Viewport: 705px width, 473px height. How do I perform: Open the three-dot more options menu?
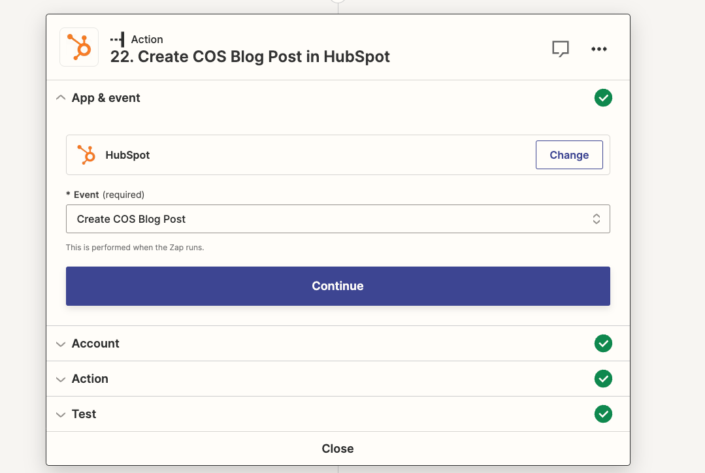[x=599, y=48]
